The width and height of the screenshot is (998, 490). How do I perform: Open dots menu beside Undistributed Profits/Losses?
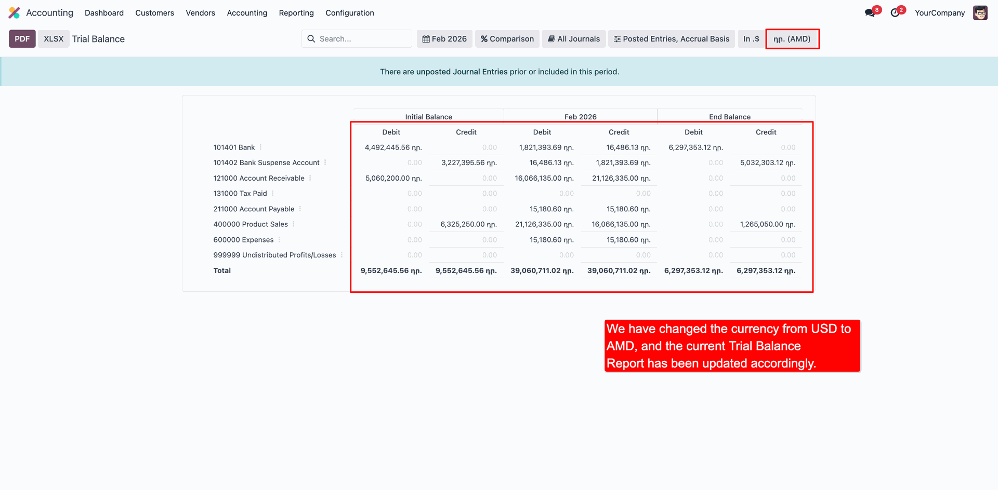click(342, 255)
